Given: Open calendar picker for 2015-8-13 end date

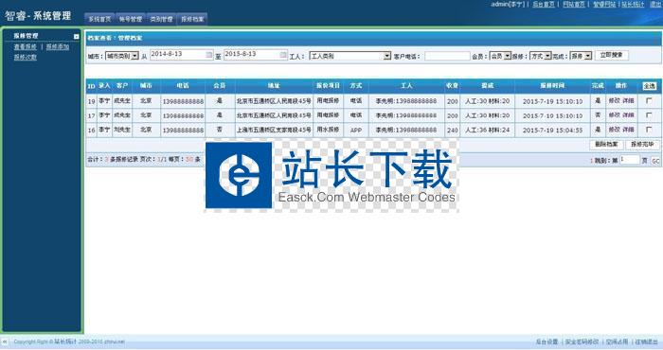Looking at the screenshot, I should click(283, 55).
